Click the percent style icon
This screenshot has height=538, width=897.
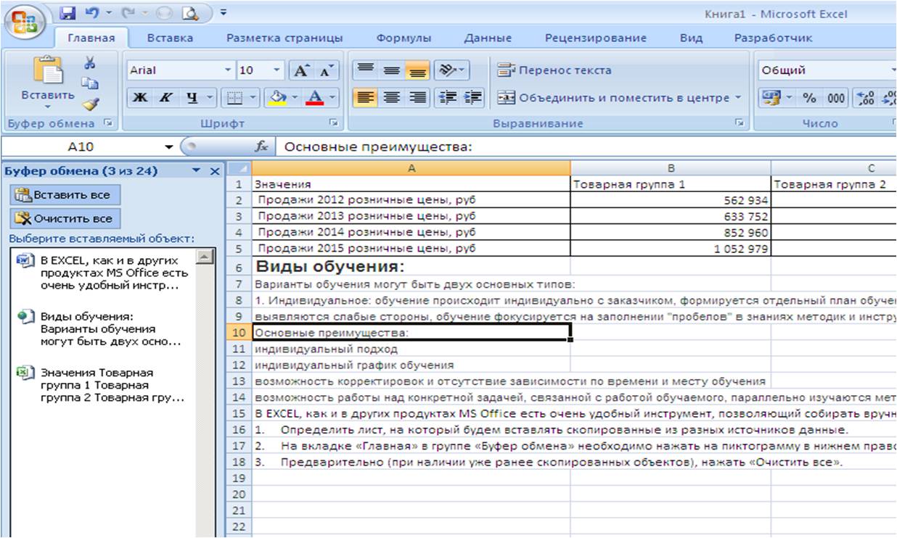(809, 97)
